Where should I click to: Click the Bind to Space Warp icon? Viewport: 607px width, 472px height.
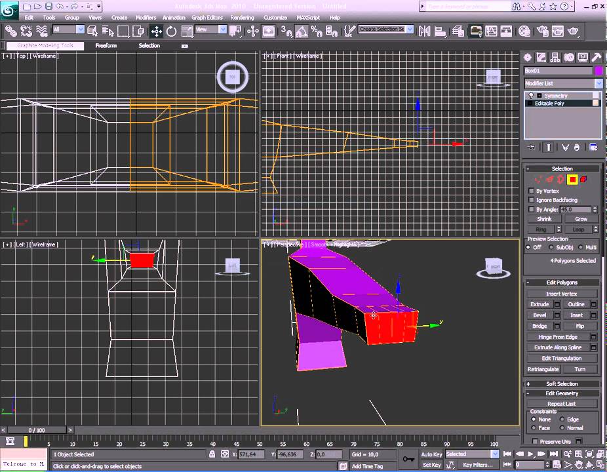(41, 31)
